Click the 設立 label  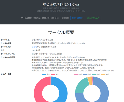pos(3,50)
